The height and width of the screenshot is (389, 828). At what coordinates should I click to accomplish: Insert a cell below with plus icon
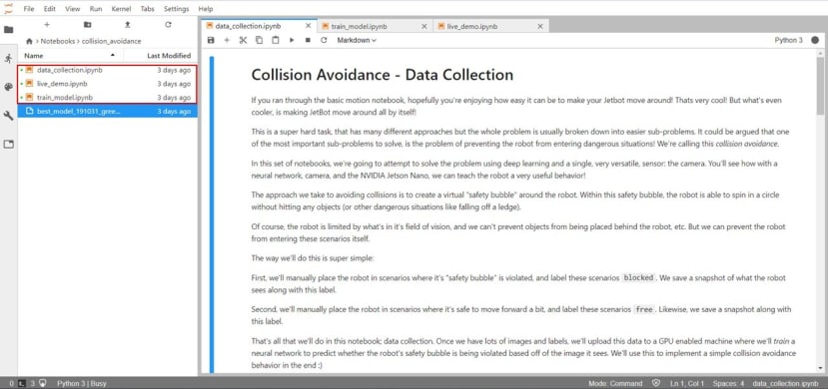pos(227,40)
